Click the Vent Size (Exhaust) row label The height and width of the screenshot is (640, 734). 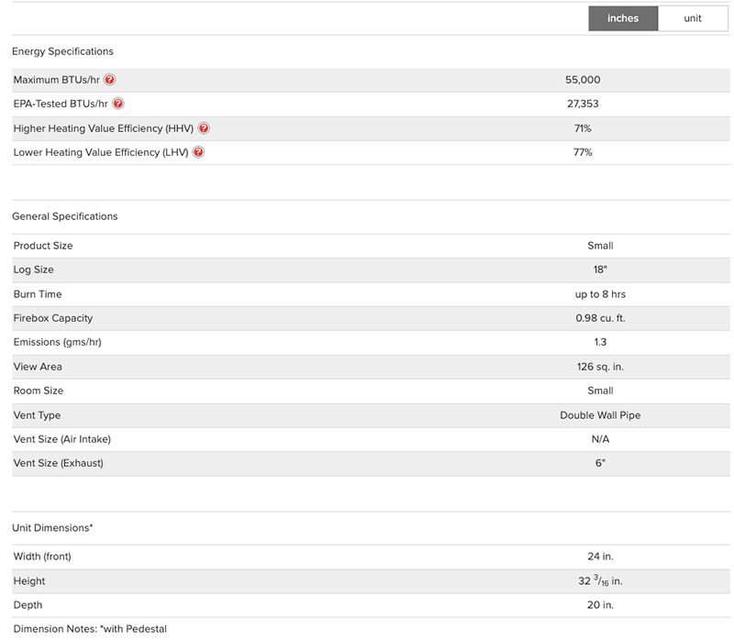point(59,463)
